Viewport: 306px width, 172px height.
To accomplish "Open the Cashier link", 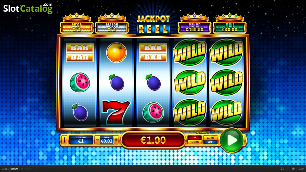I will (x=27, y=169).
